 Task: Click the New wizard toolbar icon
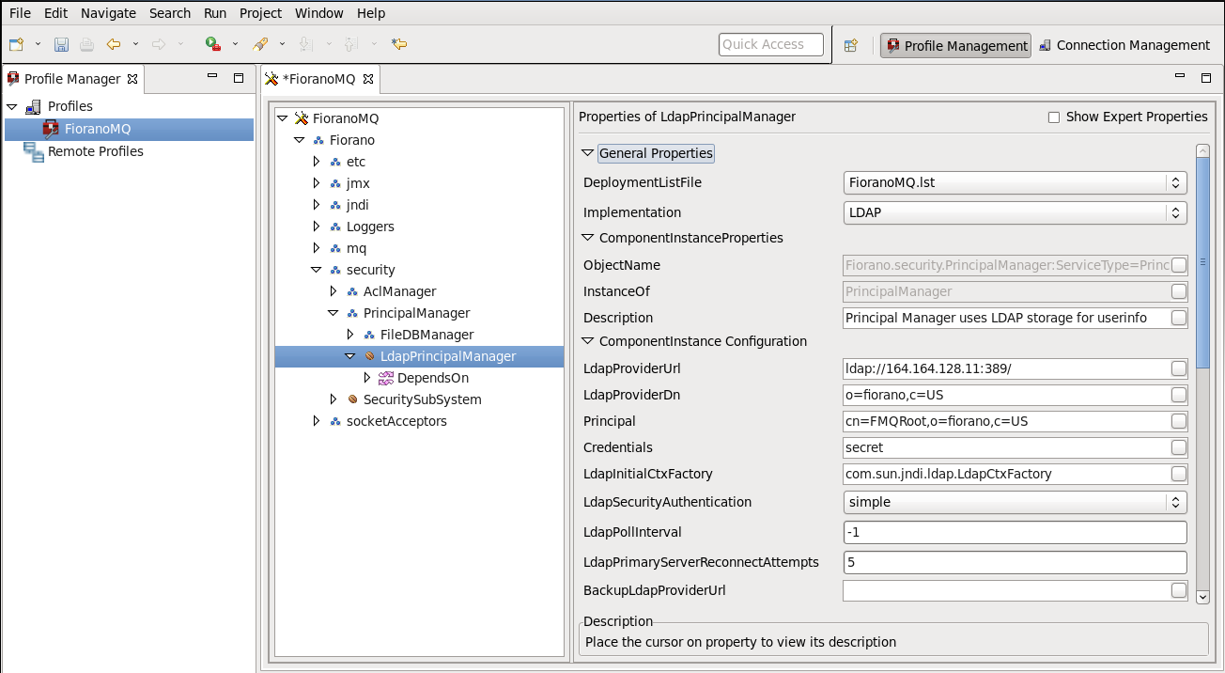(x=16, y=44)
